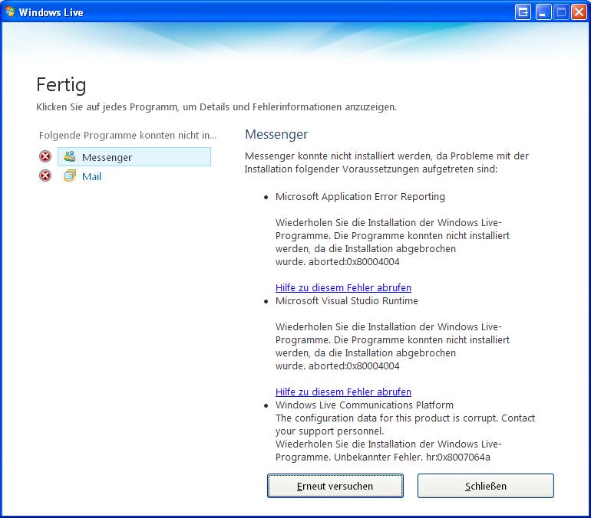
Task: Click the Messenger heading in details pane
Action: (x=276, y=134)
